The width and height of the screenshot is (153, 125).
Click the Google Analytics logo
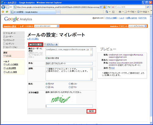point(18,19)
